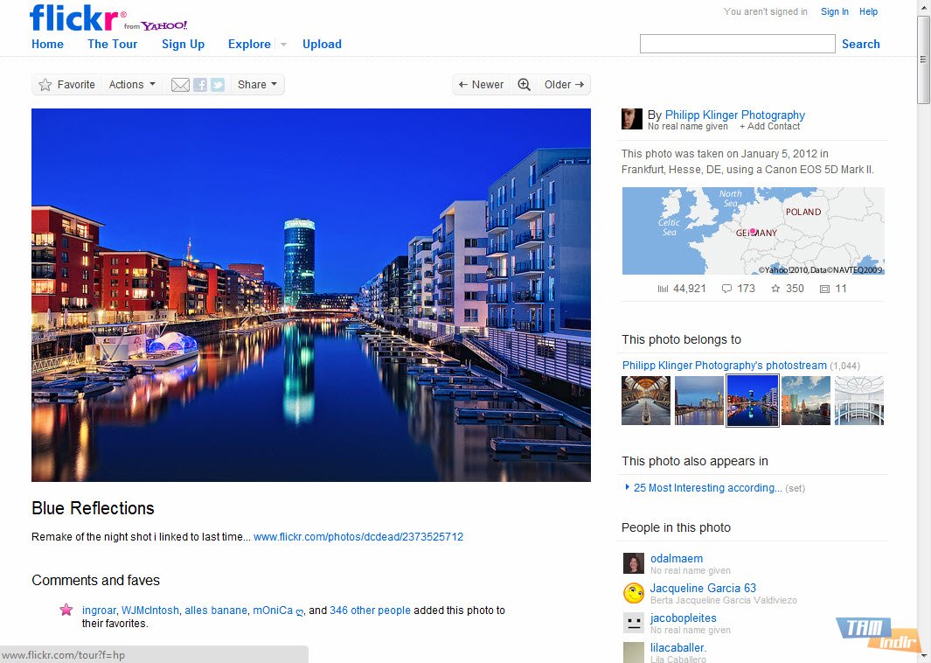Click the Favorite star icon

tap(45, 85)
